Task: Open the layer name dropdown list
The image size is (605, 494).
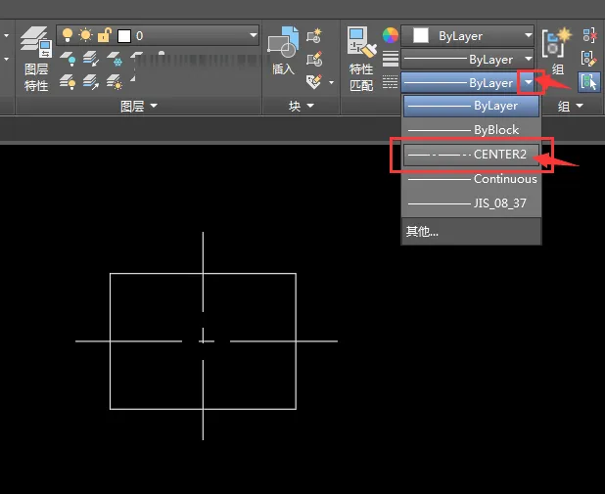Action: click(x=253, y=35)
